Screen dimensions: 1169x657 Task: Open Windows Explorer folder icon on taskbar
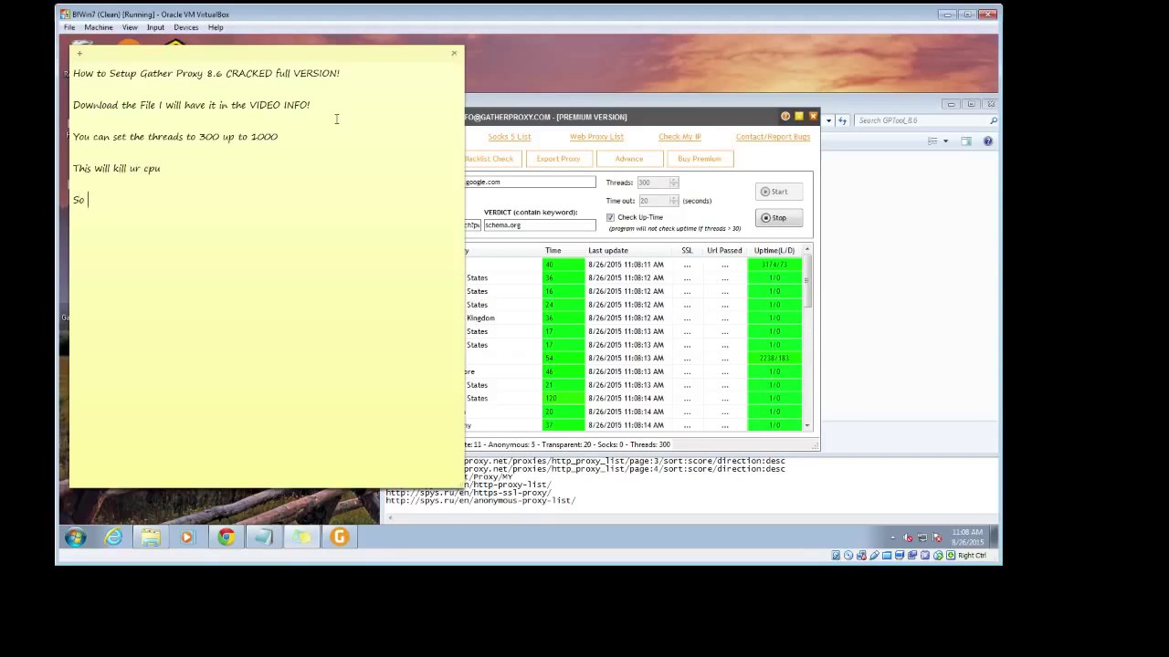151,537
